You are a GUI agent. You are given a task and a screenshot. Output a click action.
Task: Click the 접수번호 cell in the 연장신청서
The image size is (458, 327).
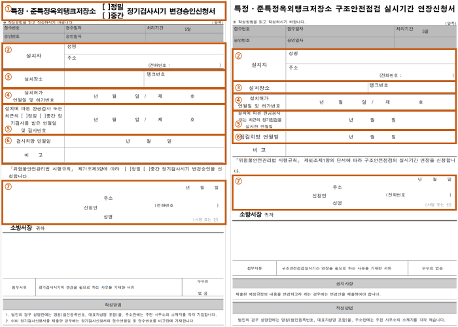259,31
